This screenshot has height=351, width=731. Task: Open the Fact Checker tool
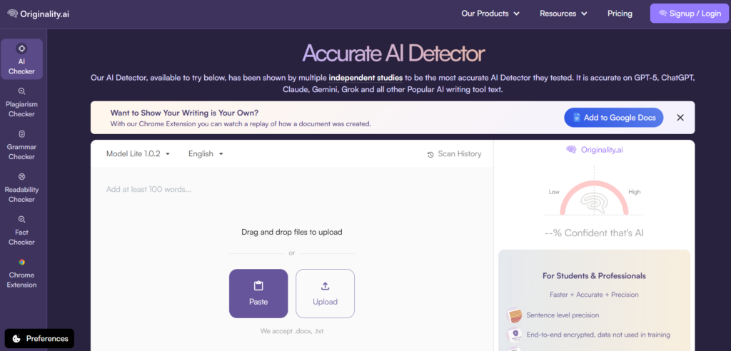(x=21, y=230)
